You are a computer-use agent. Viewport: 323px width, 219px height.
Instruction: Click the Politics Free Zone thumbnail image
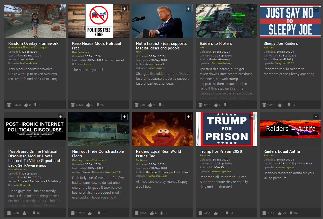pos(99,21)
